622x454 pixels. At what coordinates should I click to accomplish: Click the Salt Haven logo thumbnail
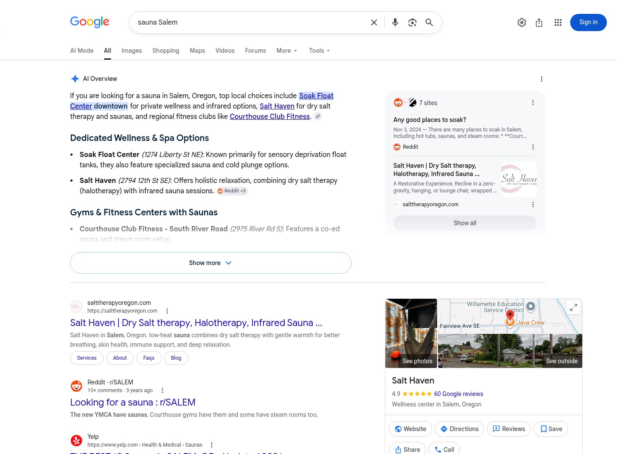pyautogui.click(x=519, y=179)
